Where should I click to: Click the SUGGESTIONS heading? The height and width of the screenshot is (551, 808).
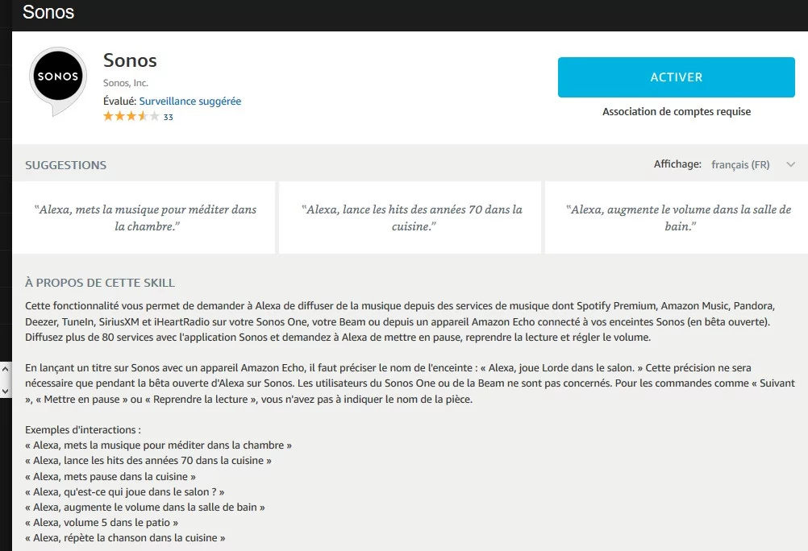66,165
